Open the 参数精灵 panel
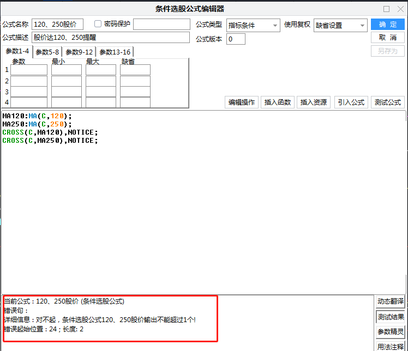This screenshot has height=351, width=408. click(x=391, y=331)
